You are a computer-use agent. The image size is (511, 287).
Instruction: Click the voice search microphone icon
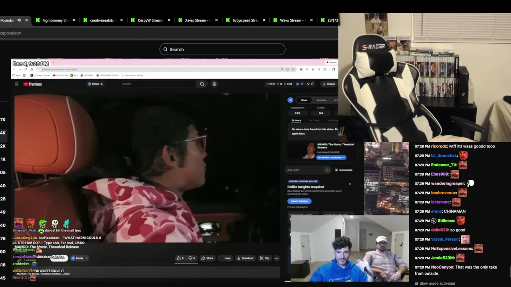tap(214, 84)
